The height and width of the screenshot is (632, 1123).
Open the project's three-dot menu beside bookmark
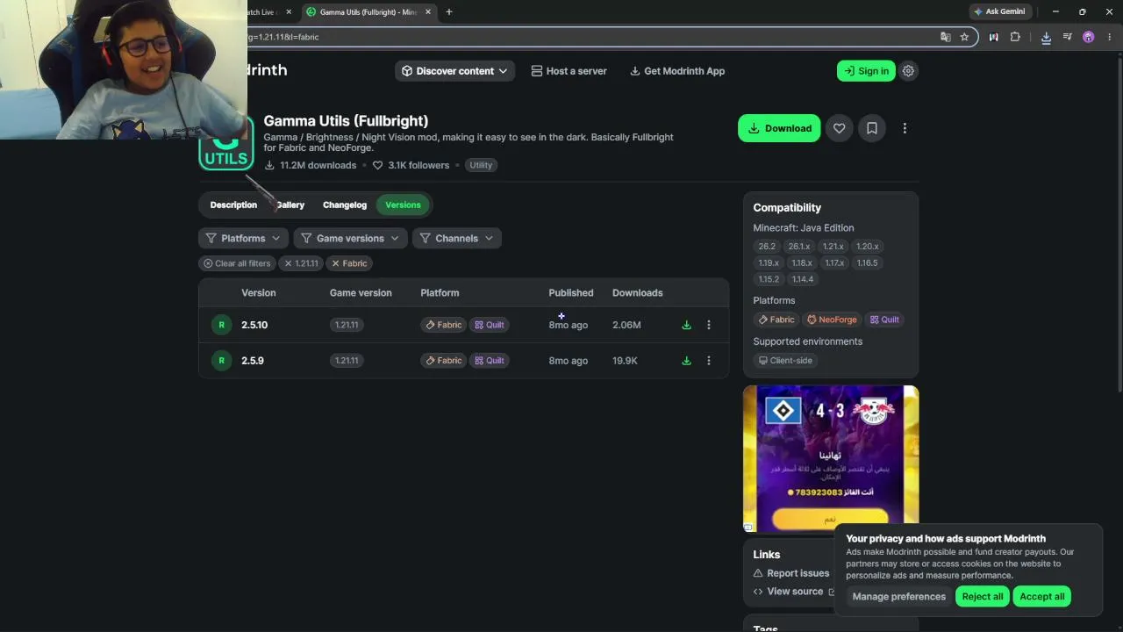(x=905, y=128)
